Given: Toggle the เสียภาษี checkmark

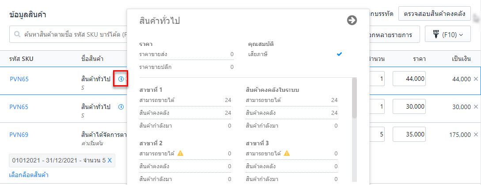Looking at the screenshot, I should [x=339, y=54].
